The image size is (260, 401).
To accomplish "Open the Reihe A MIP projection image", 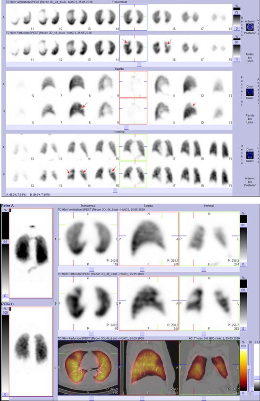I will pyautogui.click(x=31, y=253).
